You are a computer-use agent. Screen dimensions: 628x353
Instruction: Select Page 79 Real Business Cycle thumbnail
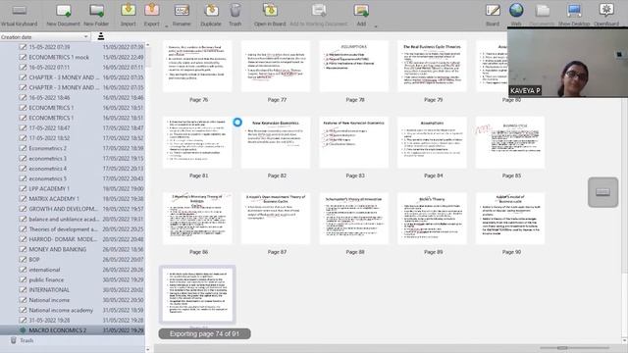432,67
